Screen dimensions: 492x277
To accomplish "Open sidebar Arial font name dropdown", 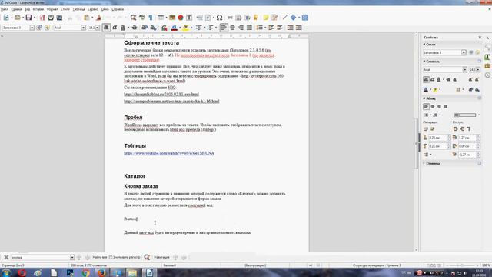I will [464, 70].
